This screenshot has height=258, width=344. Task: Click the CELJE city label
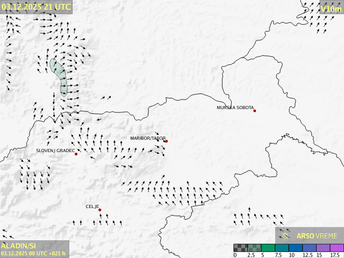(x=92, y=206)
